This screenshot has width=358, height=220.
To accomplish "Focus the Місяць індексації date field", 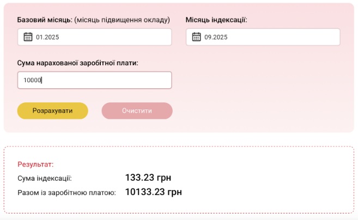I will point(263,37).
